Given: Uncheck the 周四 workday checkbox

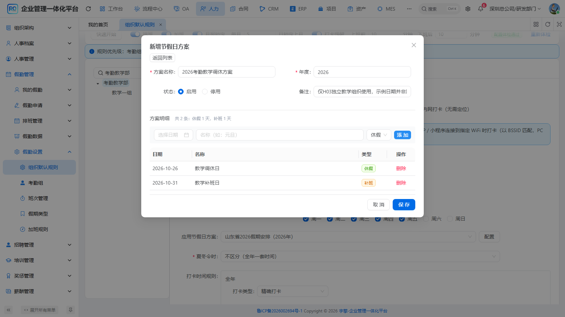Looking at the screenshot, I should [378, 219].
